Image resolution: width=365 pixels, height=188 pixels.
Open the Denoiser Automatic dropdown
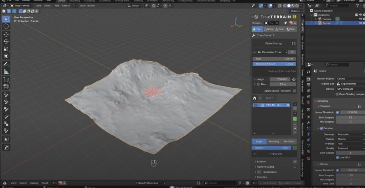(350, 135)
